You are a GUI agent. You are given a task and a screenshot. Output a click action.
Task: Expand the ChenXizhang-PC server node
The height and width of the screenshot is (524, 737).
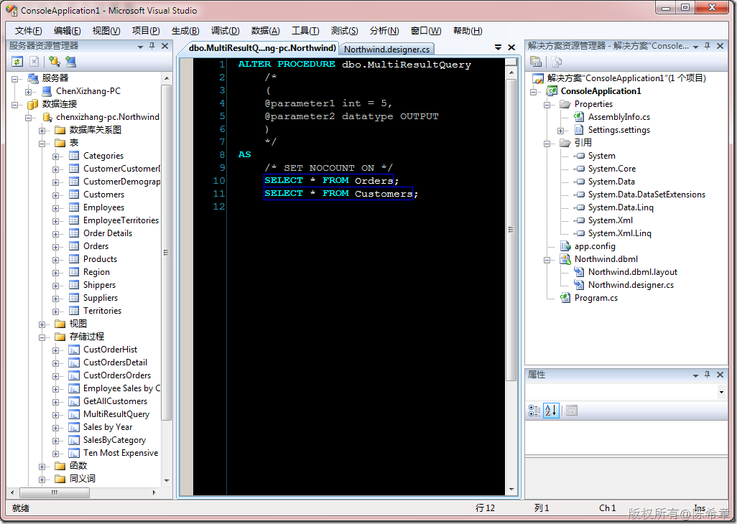pos(28,92)
